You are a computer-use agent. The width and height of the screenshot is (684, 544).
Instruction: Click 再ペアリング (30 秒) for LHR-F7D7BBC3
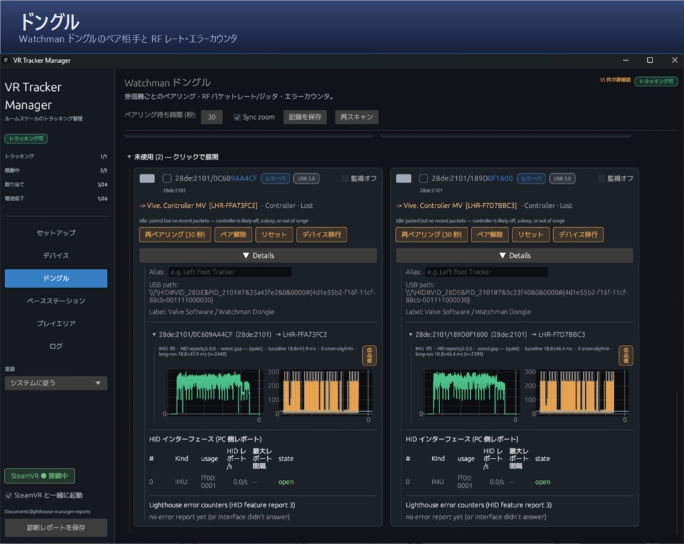tap(432, 235)
